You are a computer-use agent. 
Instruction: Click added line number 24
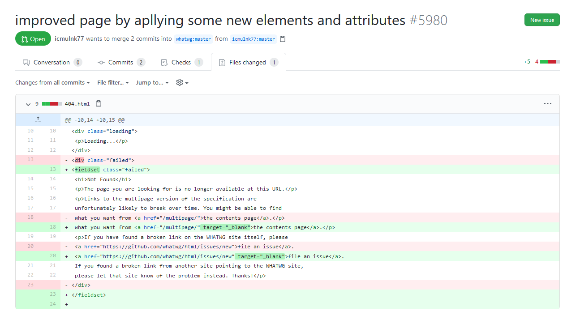coord(53,304)
